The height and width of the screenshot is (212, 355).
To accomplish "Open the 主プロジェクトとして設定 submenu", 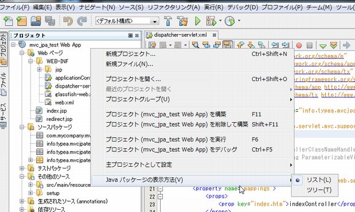I will pyautogui.click(x=193, y=164).
